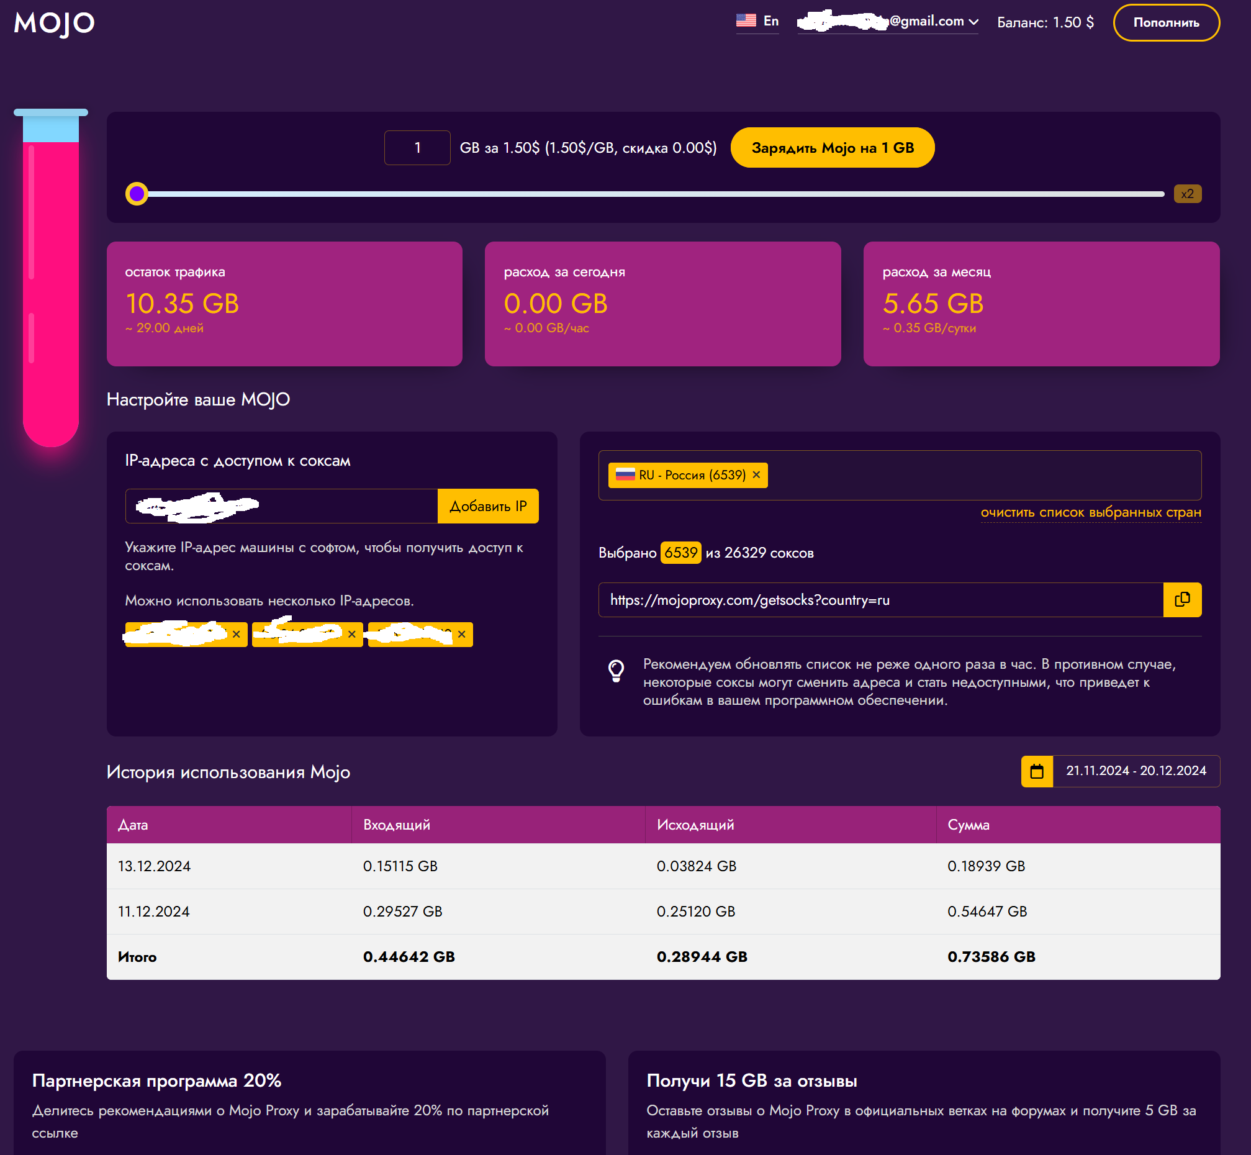Click the ~ 0.35 GB/сутки rate text
This screenshot has width=1251, height=1155.
(929, 328)
